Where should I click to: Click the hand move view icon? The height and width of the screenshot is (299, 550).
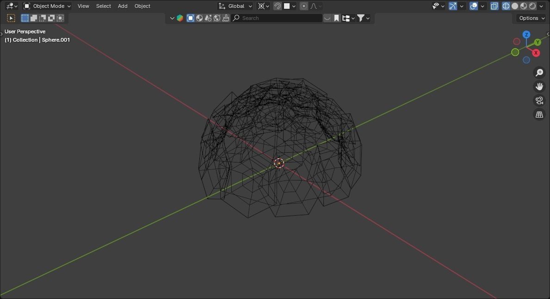539,87
